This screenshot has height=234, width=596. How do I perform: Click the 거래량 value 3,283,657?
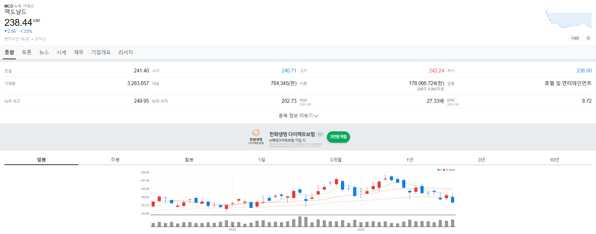tap(138, 83)
